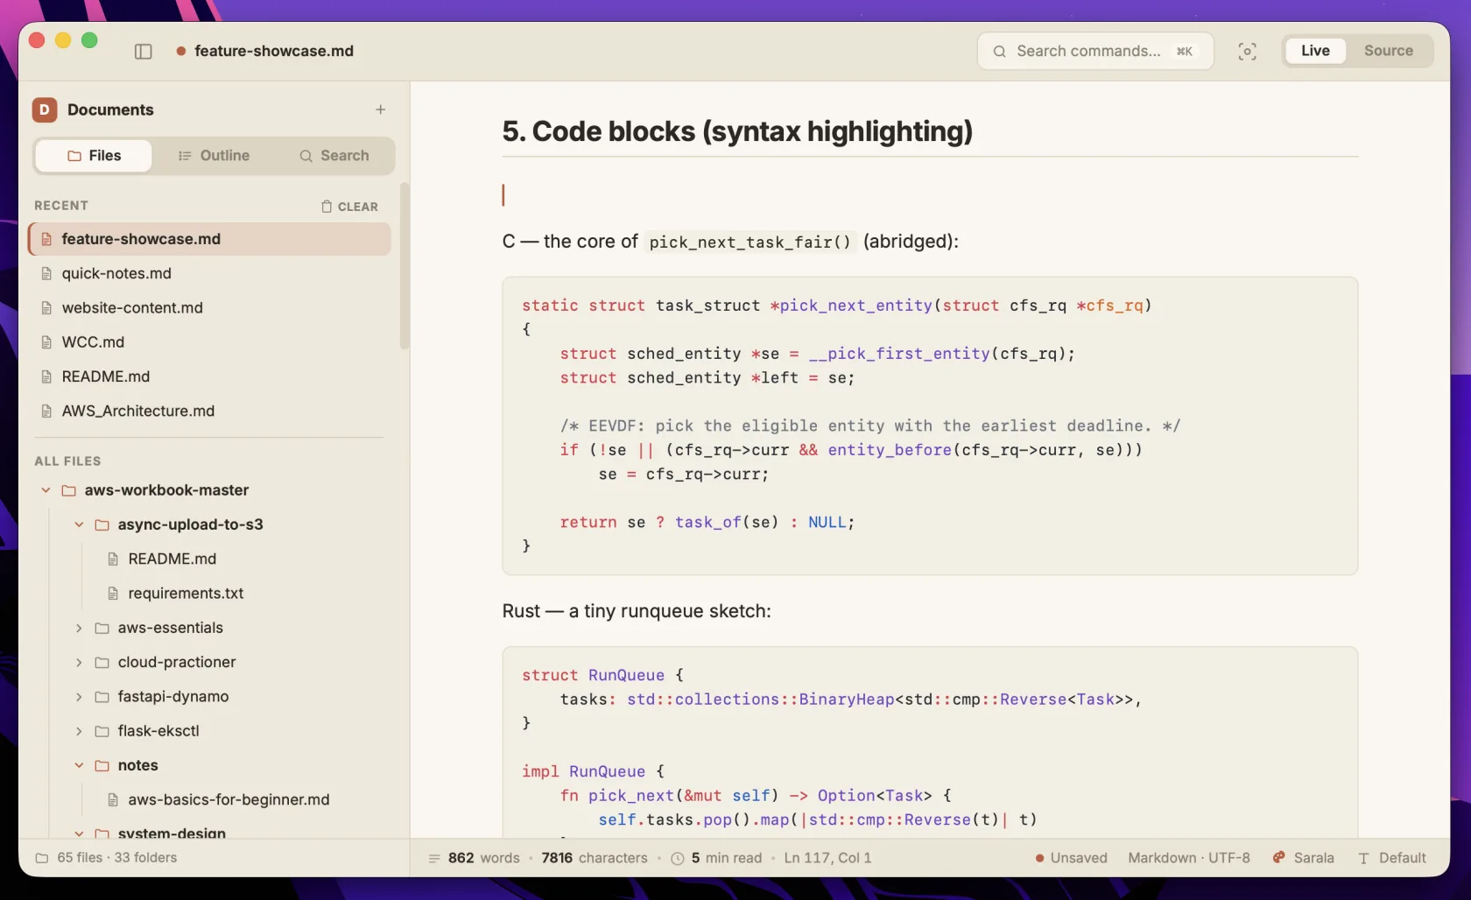Switch to Source view mode
Viewport: 1471px width, 900px height.
click(x=1389, y=51)
